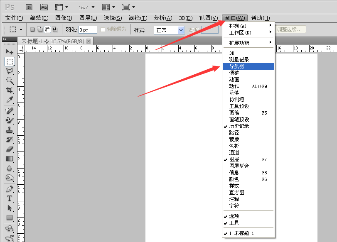
Task: Open the 滤镜(T) menu
Action: click(x=138, y=18)
